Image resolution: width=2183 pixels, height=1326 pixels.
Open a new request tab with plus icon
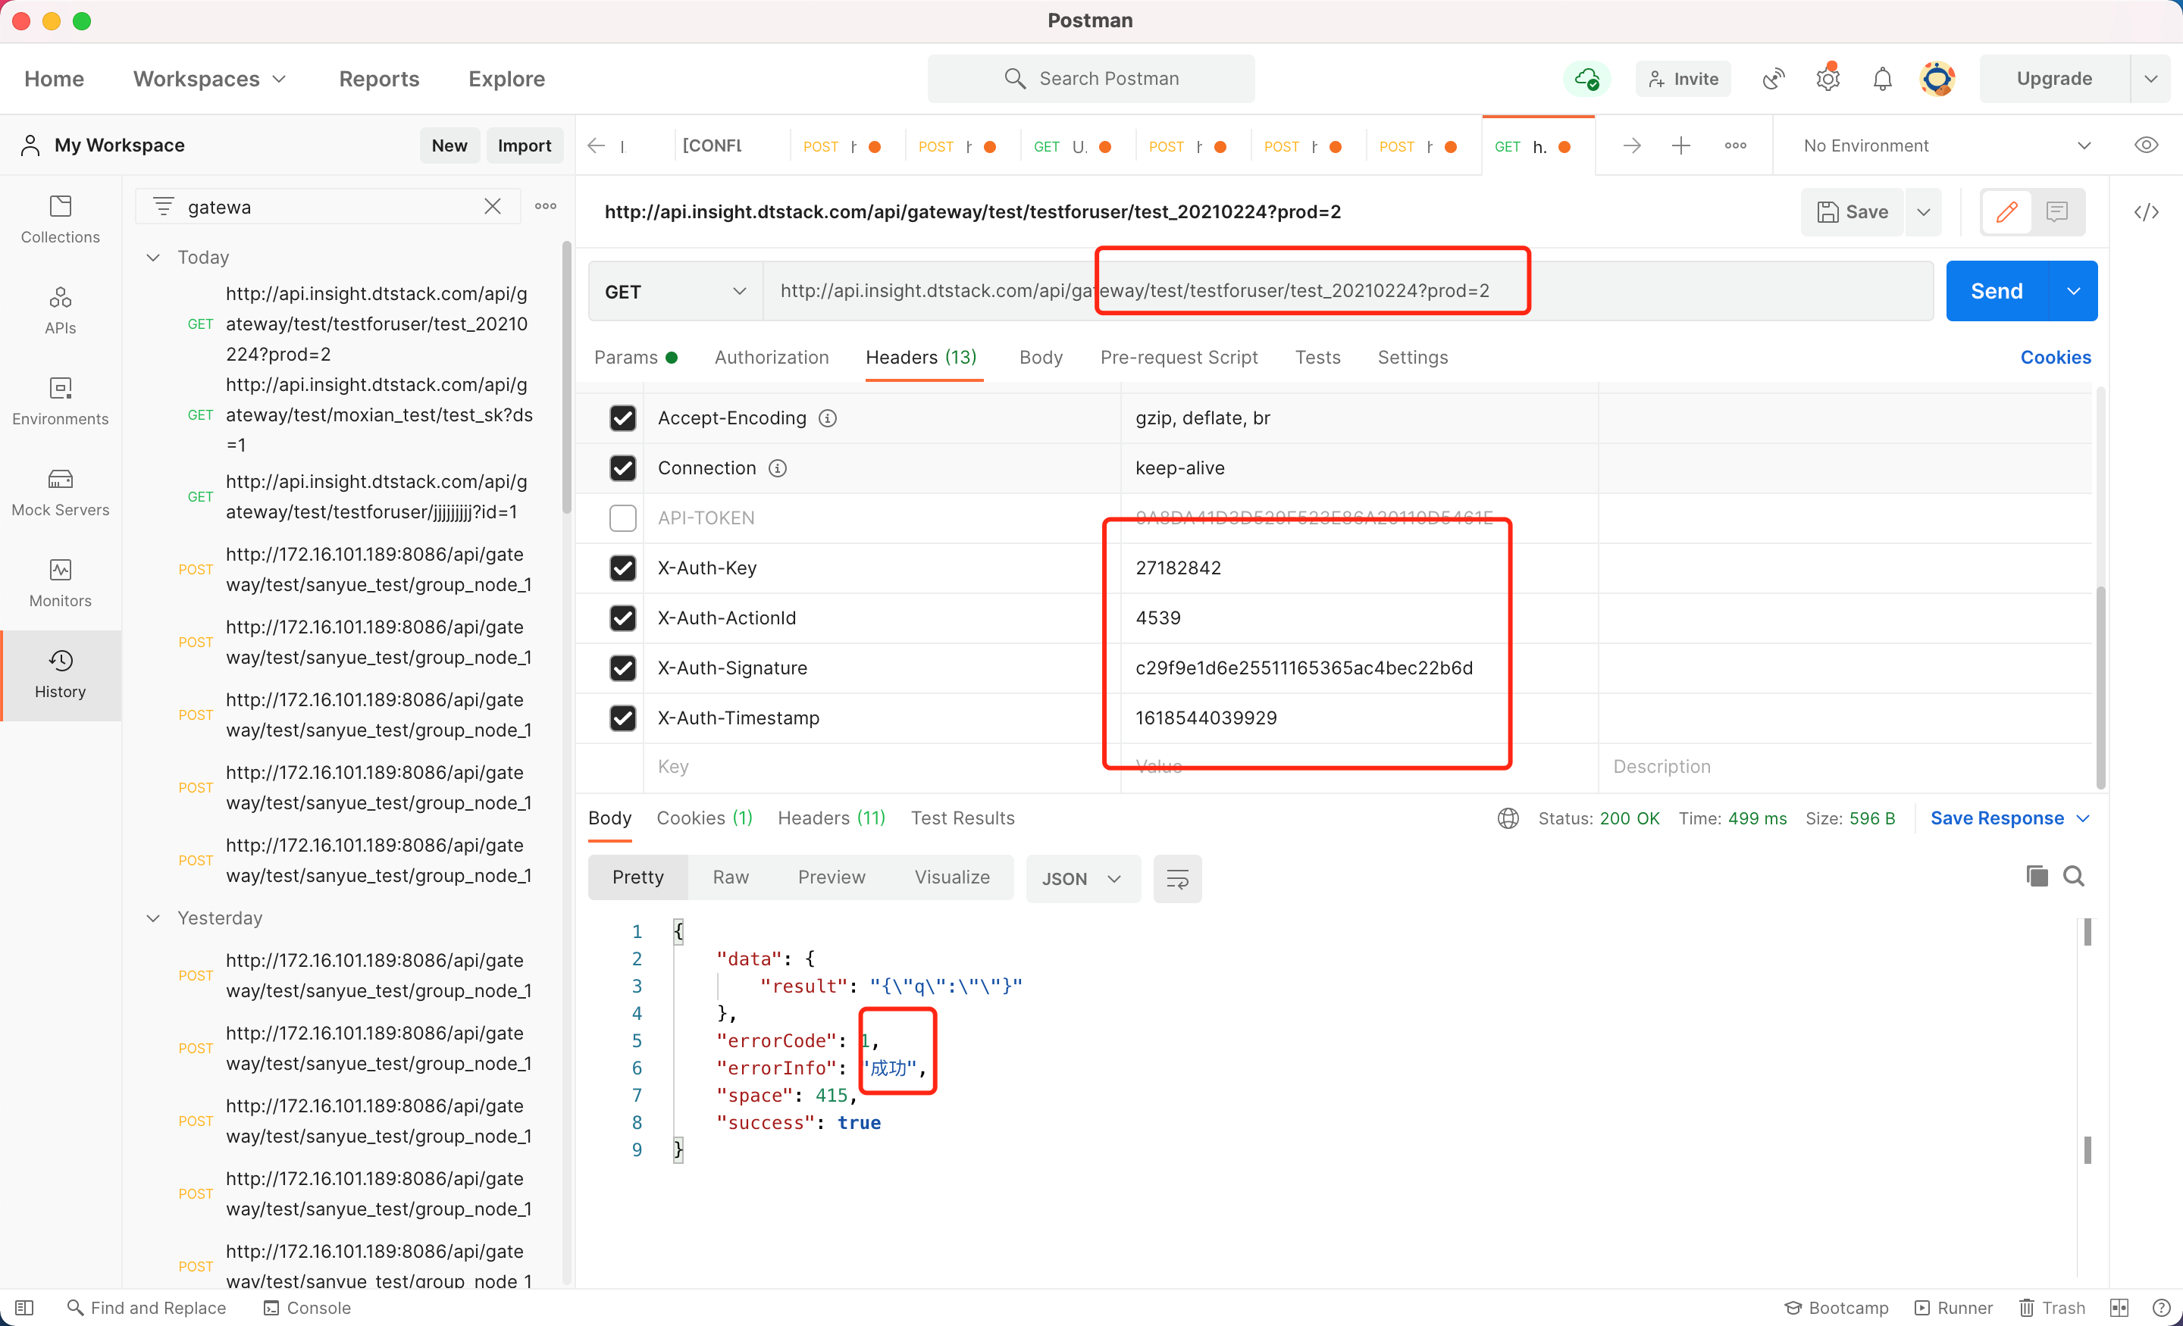point(1680,145)
